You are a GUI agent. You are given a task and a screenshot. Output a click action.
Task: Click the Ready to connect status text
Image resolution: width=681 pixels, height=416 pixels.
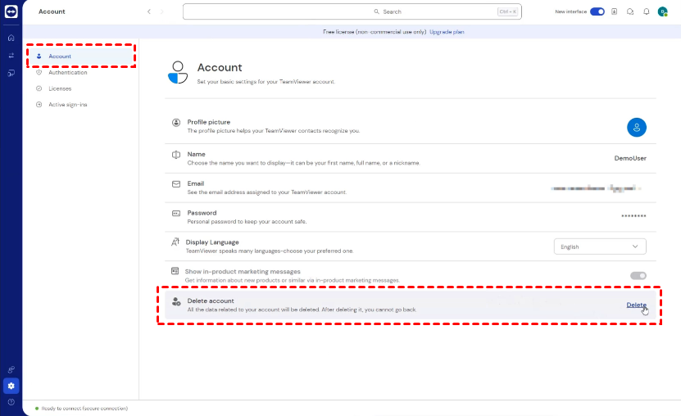(84, 408)
